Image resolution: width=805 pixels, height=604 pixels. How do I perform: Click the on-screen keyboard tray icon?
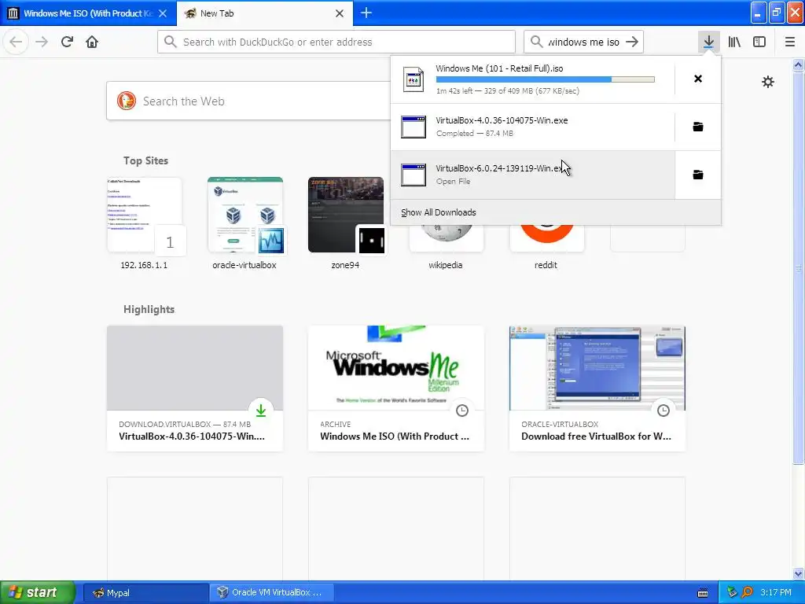coord(703,593)
